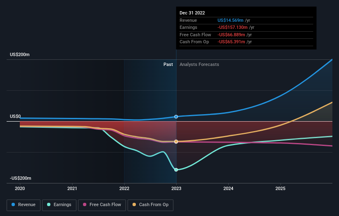Click the 2022 x-axis label
Viewport: 339px width, 216px height.
click(x=124, y=188)
